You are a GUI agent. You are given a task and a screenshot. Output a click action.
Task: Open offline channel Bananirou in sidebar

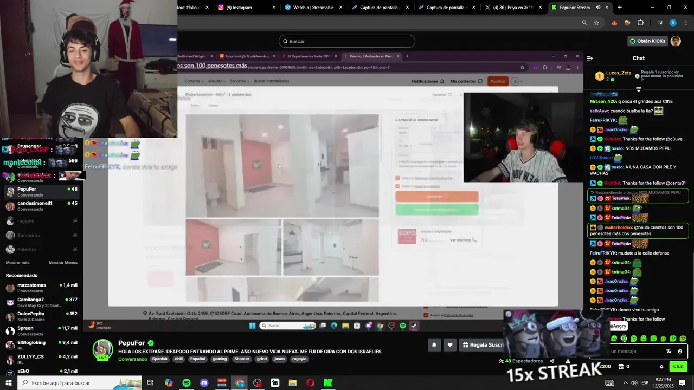(x=42, y=235)
